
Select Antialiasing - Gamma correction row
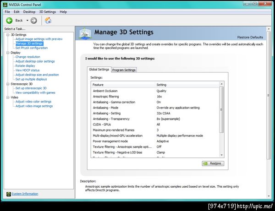click(x=155, y=102)
